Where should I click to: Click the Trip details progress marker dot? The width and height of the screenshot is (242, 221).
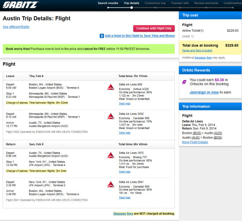(x=132, y=7)
